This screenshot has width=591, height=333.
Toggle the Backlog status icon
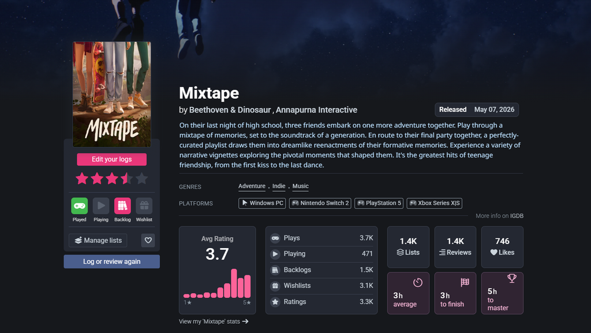(122, 205)
